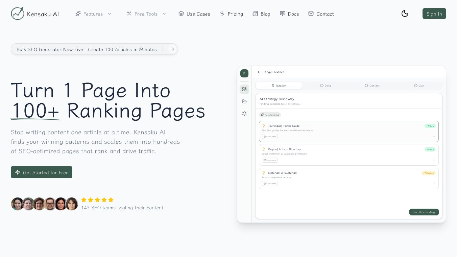This screenshot has width=457, height=257.
Task: Click the lightbulb icon beside [Technique] Textile Guide
Action: pyautogui.click(x=264, y=126)
